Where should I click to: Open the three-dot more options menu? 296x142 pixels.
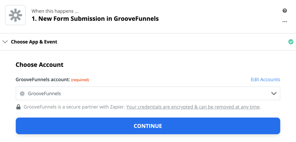[285, 22]
